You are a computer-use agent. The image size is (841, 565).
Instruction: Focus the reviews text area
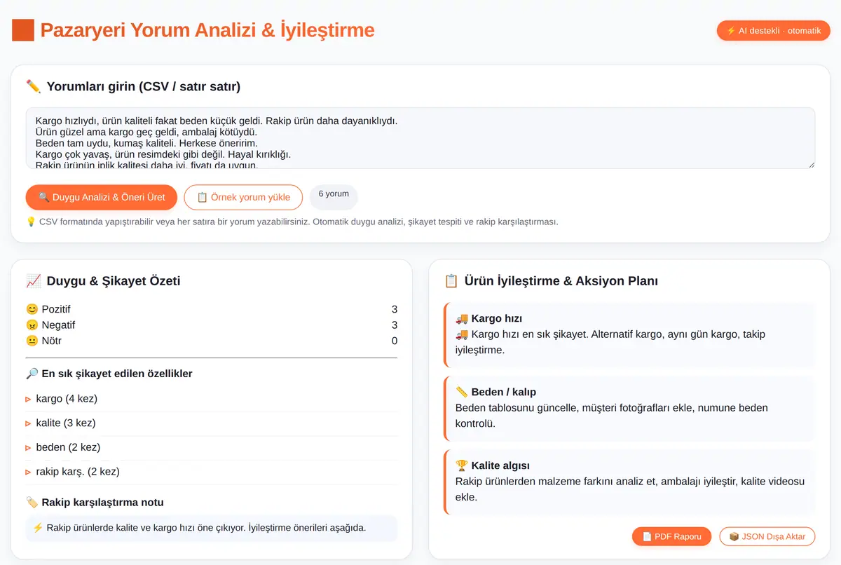point(420,138)
